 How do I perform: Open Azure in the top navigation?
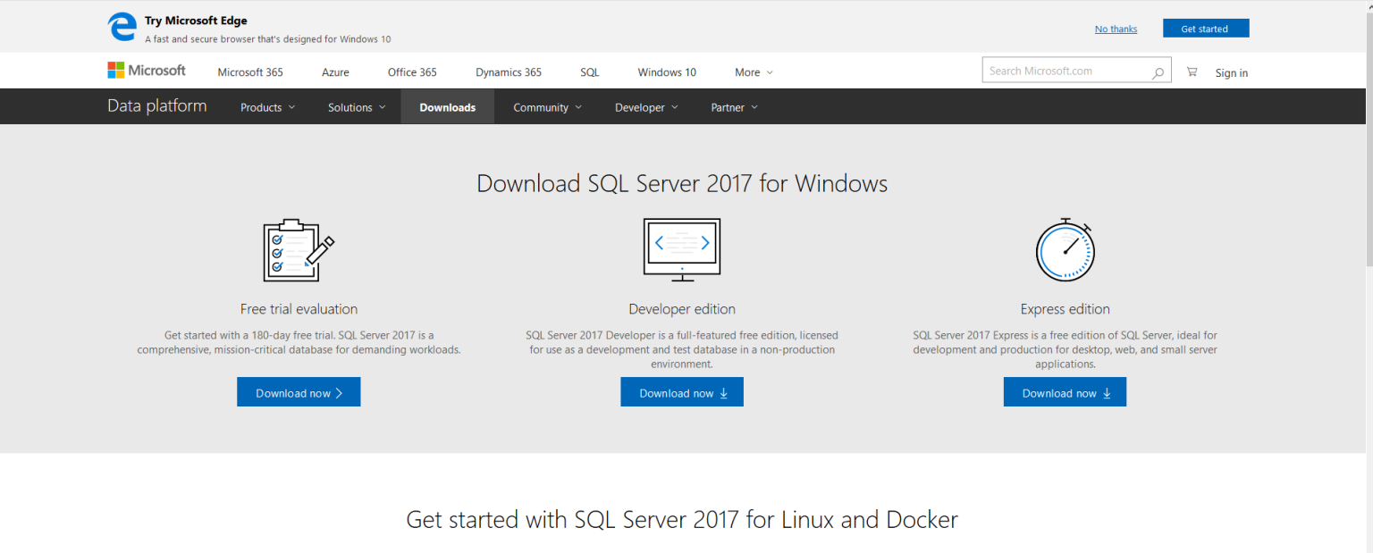335,72
